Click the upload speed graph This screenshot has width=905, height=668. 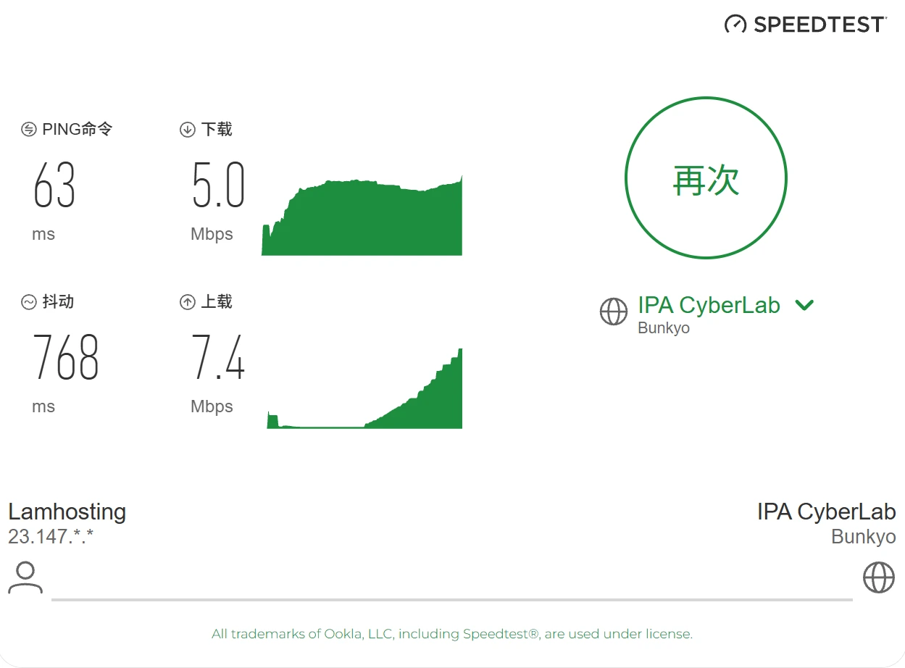pyautogui.click(x=364, y=388)
